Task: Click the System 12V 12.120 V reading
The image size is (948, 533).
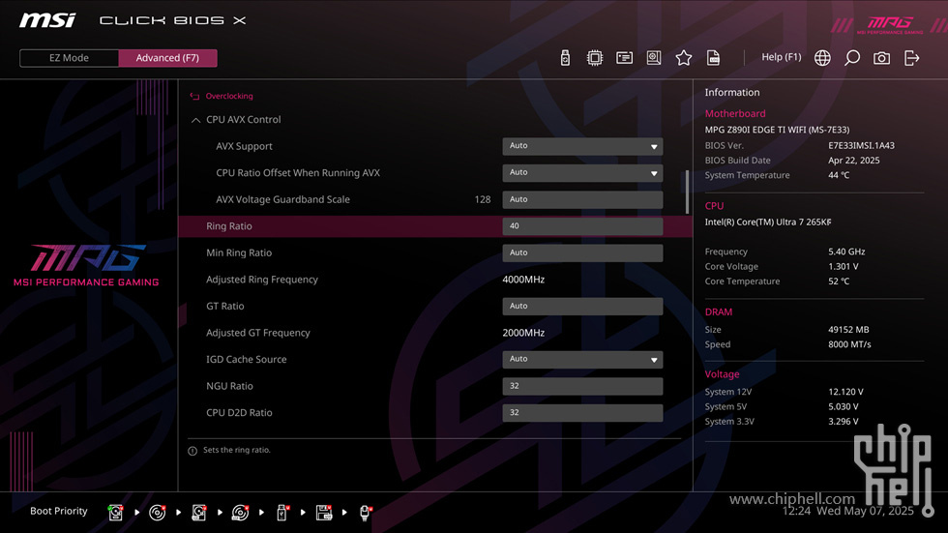Action: 845,392
